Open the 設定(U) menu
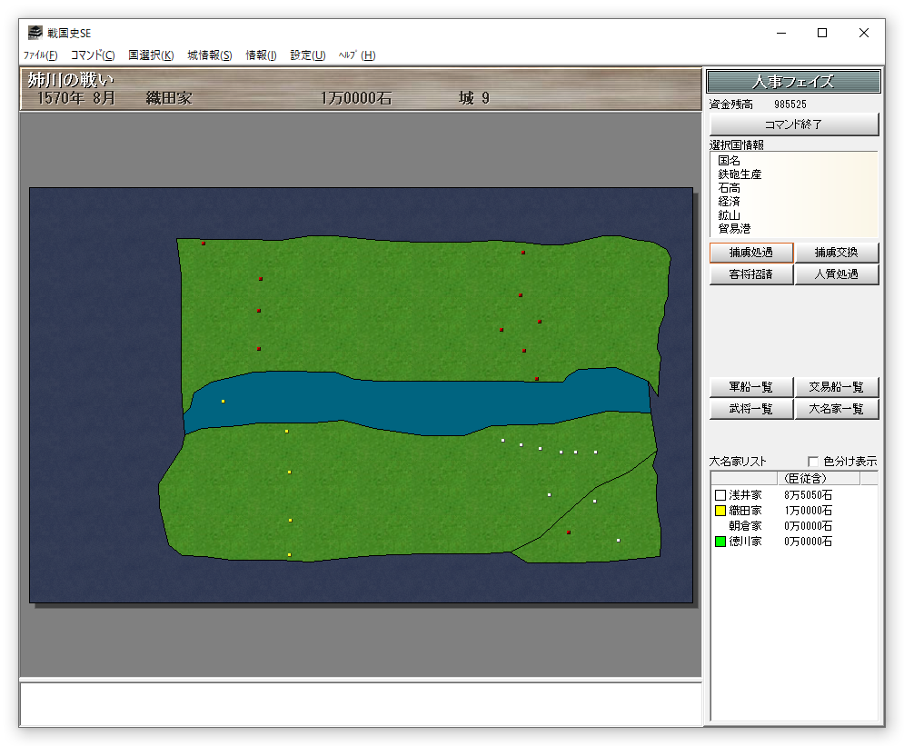This screenshot has width=904, height=746. click(307, 55)
